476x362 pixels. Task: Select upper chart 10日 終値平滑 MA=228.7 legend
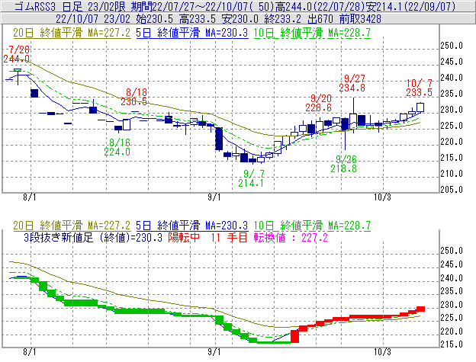tap(312, 33)
